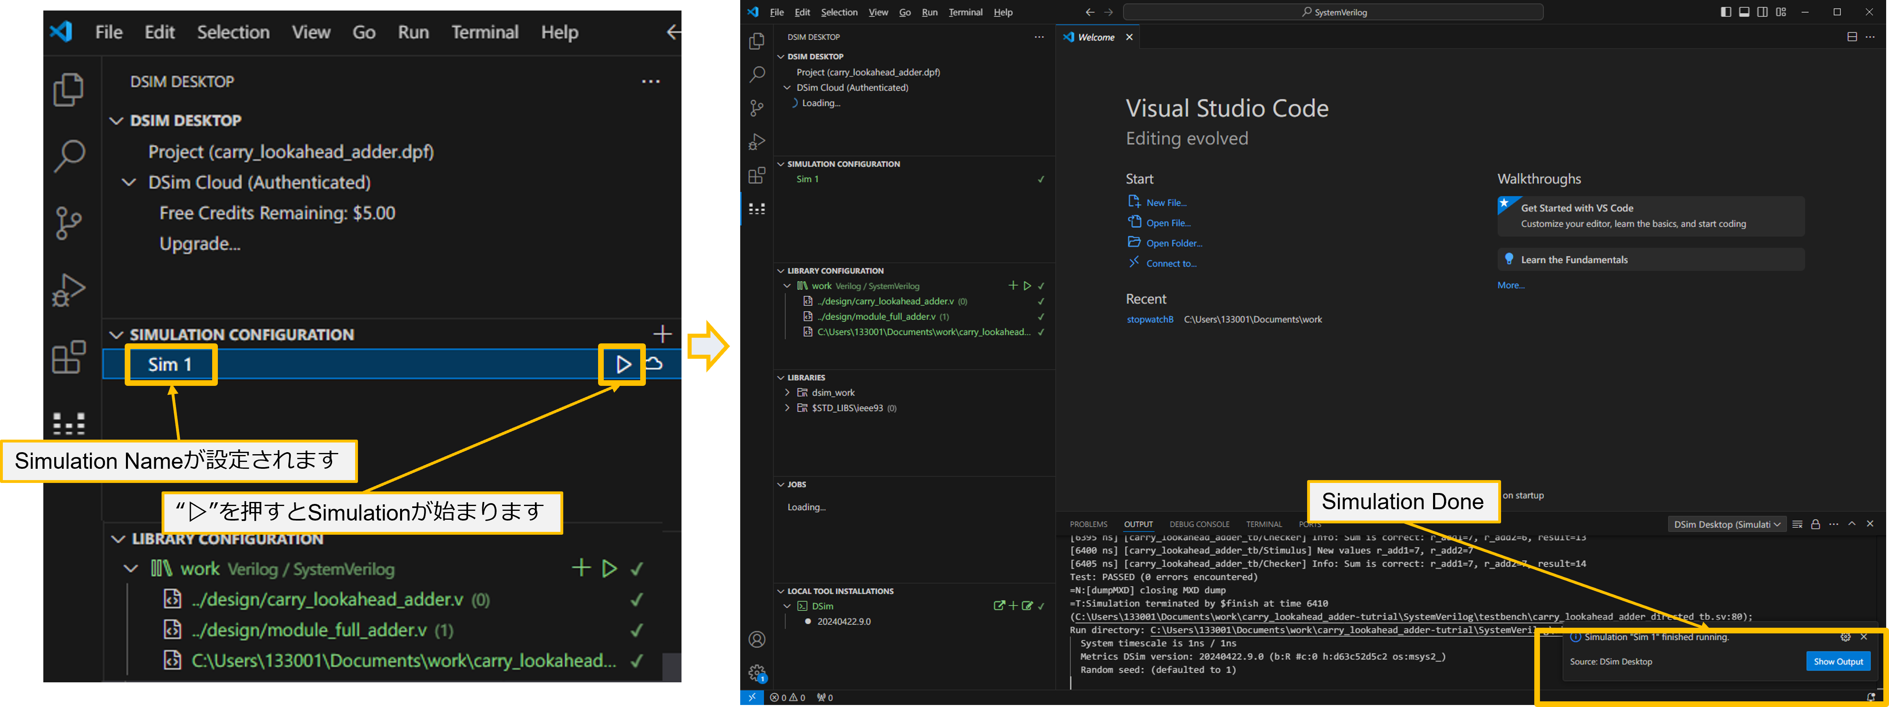Open Run and Debug in the right VS Code window
Image resolution: width=1889 pixels, height=707 pixels.
click(x=757, y=142)
